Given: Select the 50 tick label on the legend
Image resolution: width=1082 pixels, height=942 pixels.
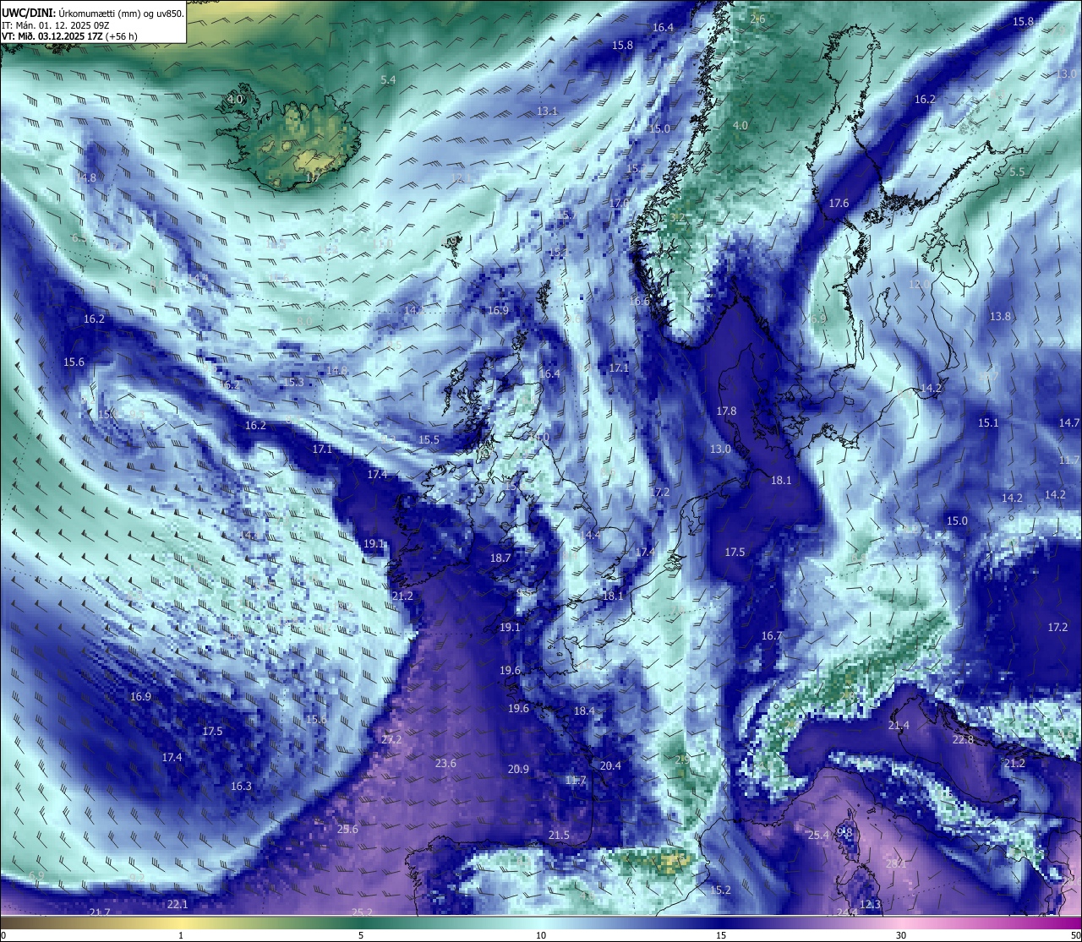Looking at the screenshot, I should pos(1075,935).
